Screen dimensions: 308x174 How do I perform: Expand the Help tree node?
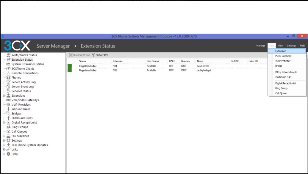pos(4,154)
